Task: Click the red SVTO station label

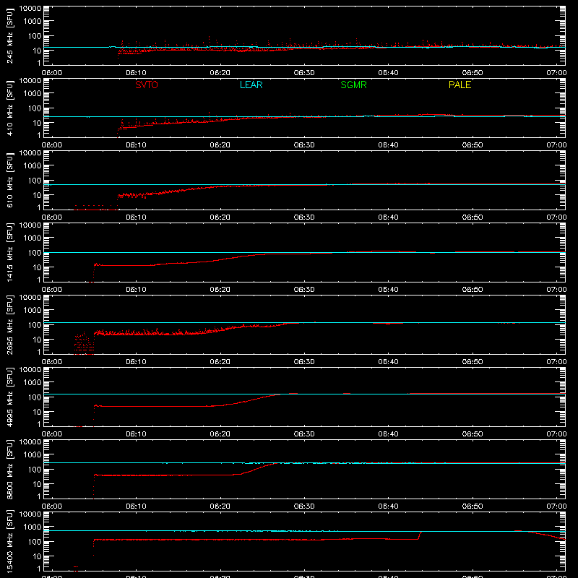Action: tap(147, 85)
